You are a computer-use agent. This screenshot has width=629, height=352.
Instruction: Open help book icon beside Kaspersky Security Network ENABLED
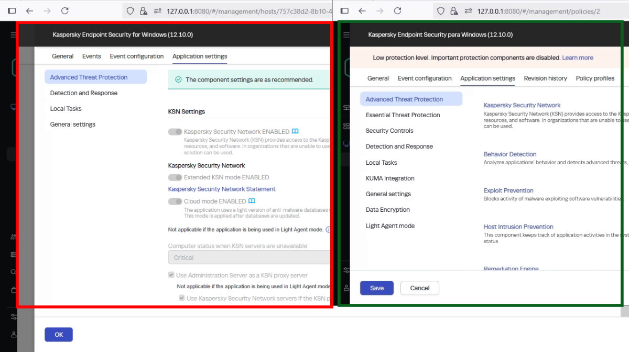tap(296, 132)
